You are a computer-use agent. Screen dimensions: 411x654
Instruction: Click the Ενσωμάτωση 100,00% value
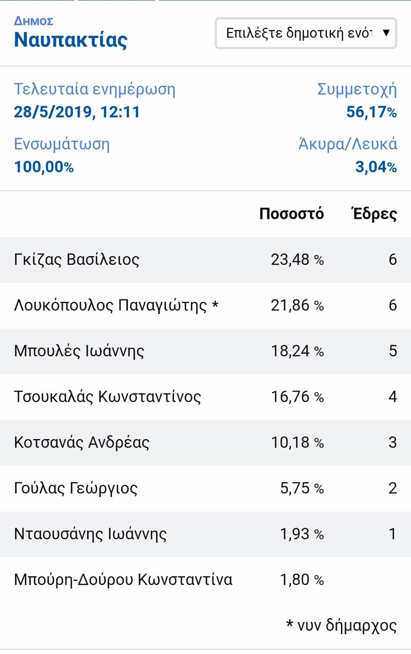(x=44, y=166)
